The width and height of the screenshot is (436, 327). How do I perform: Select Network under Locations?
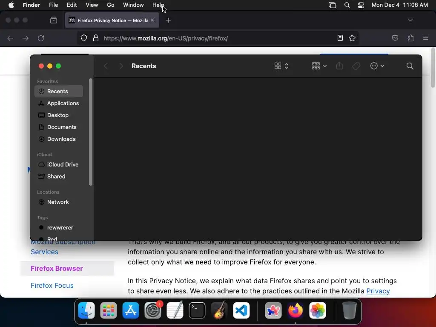pyautogui.click(x=59, y=202)
